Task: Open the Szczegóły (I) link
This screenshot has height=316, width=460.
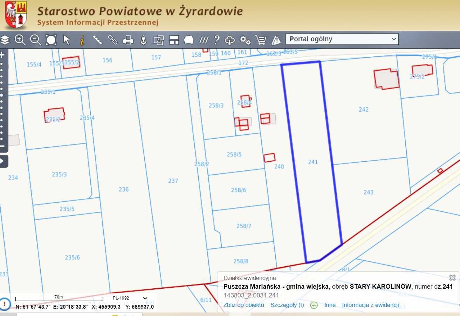Action: coord(287,305)
